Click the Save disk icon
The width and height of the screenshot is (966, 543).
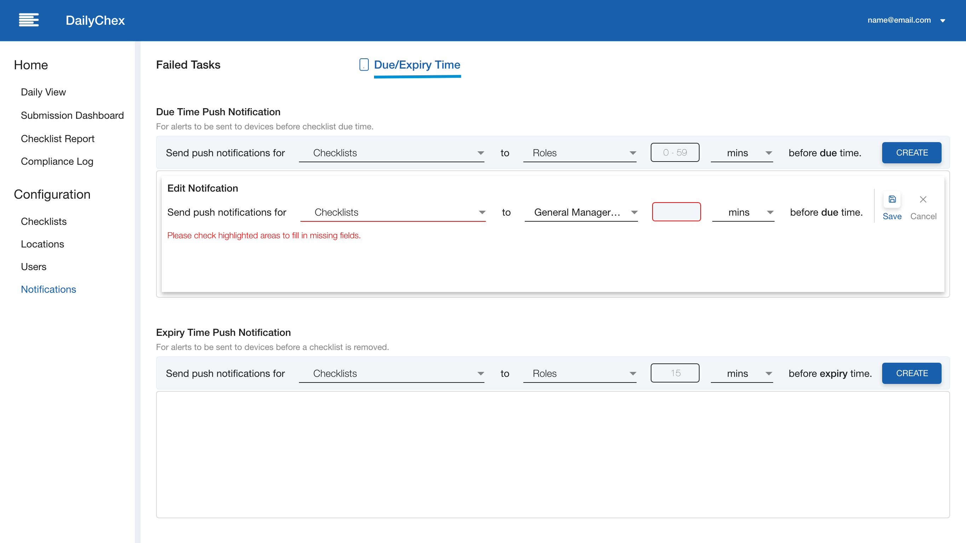(892, 199)
